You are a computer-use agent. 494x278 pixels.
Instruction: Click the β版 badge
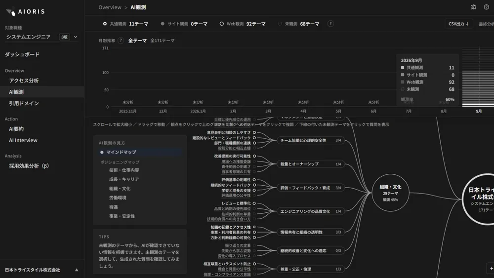coord(64,37)
